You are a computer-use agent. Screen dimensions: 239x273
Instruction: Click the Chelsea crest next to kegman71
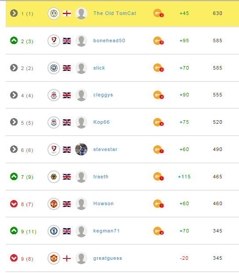tap(54, 231)
